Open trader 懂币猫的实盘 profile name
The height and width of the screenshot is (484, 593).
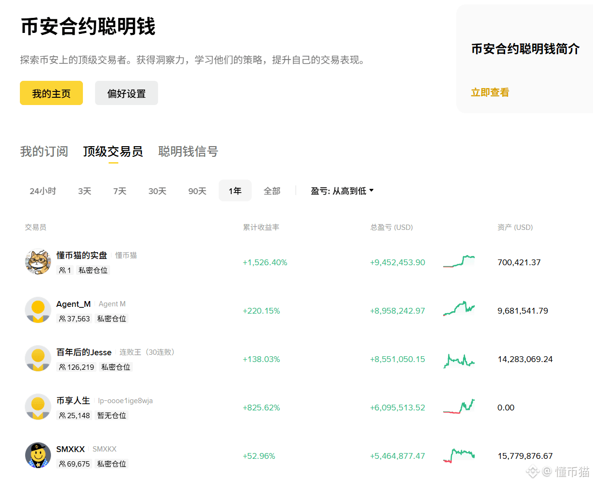coord(81,255)
